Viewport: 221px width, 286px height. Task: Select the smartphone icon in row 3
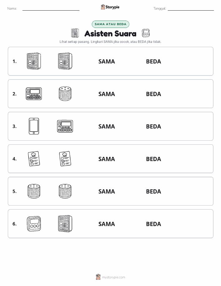pyautogui.click(x=34, y=126)
